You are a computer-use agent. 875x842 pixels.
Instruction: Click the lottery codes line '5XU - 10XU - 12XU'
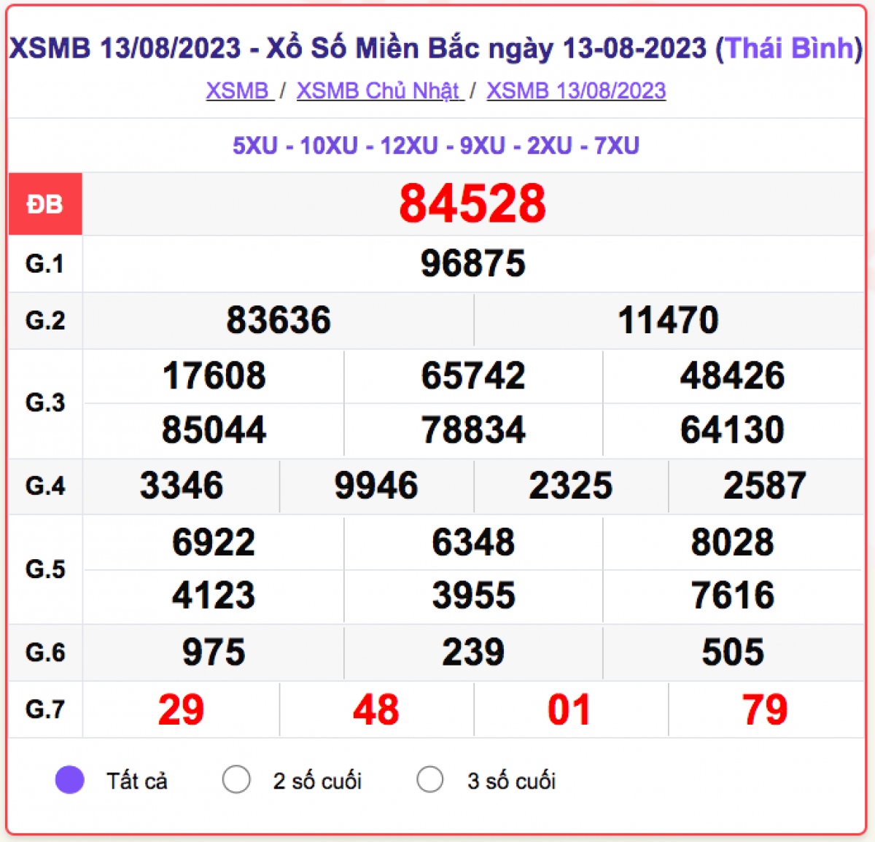click(x=335, y=145)
